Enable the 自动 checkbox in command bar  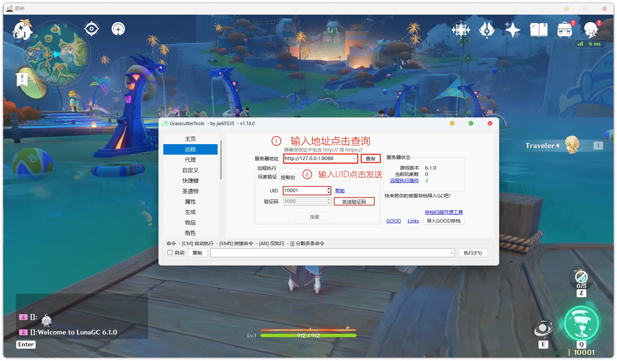(170, 252)
